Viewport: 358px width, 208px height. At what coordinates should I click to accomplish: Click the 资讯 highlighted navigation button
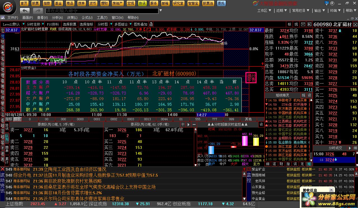point(142,3)
